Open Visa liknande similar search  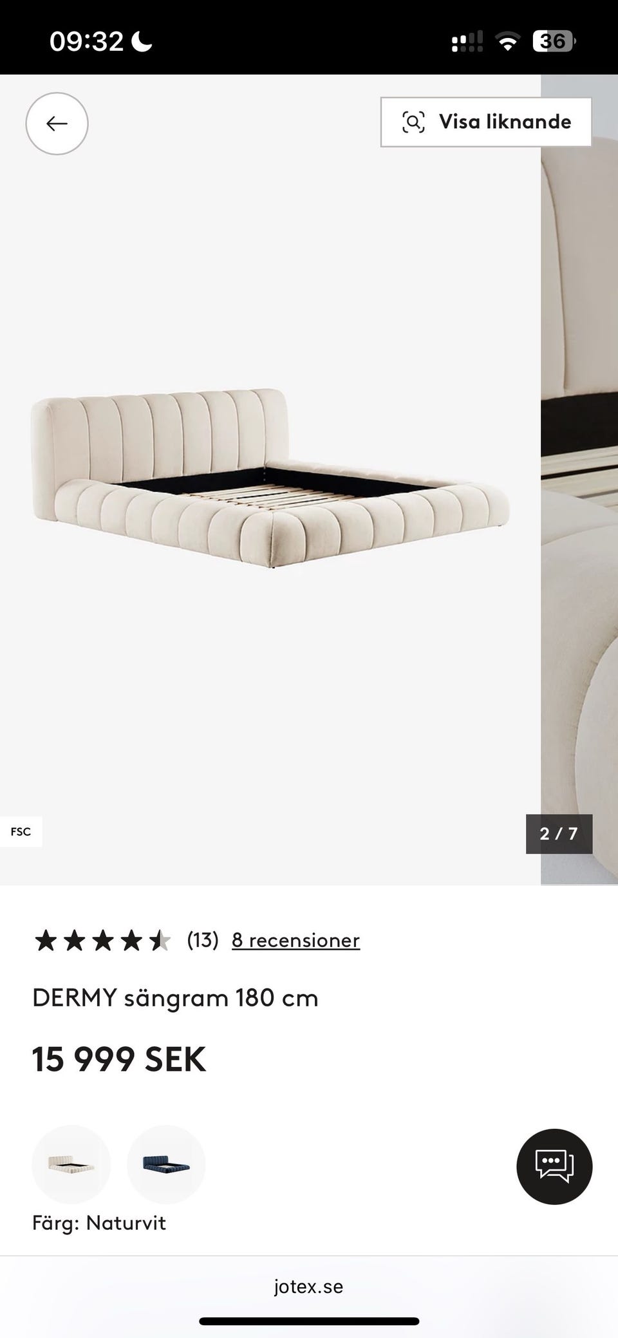coord(486,122)
